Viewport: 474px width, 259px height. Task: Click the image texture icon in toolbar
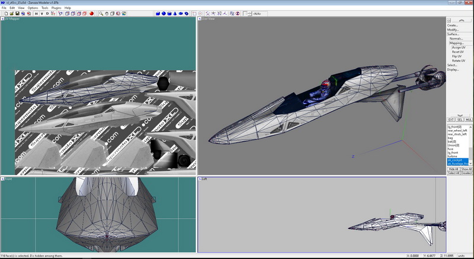124,14
